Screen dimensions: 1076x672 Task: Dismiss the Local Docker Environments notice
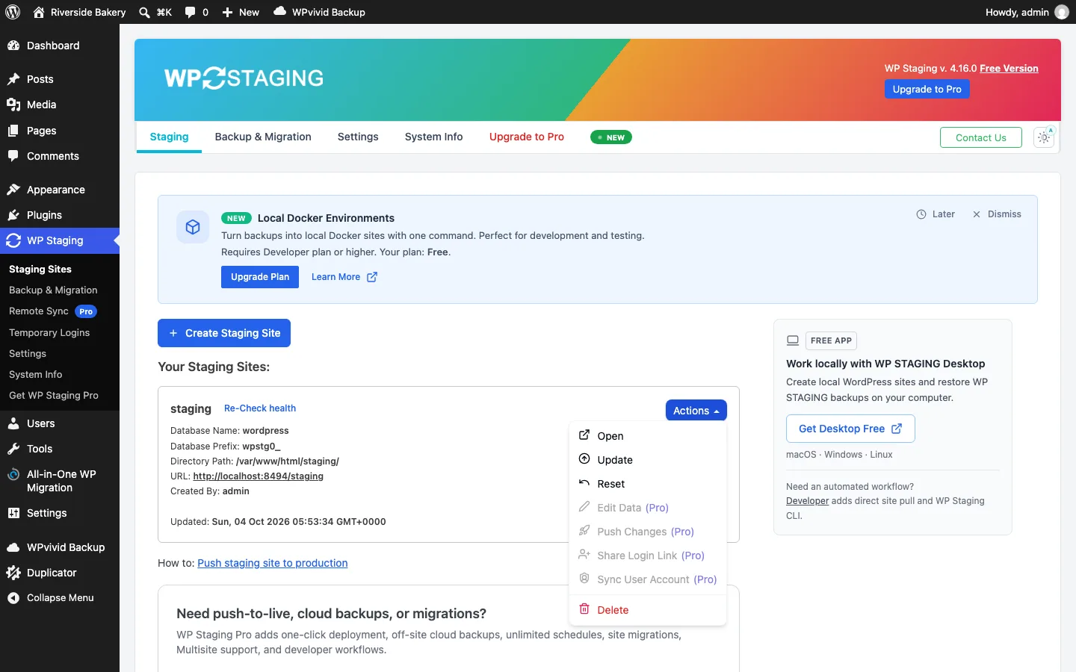click(x=997, y=214)
